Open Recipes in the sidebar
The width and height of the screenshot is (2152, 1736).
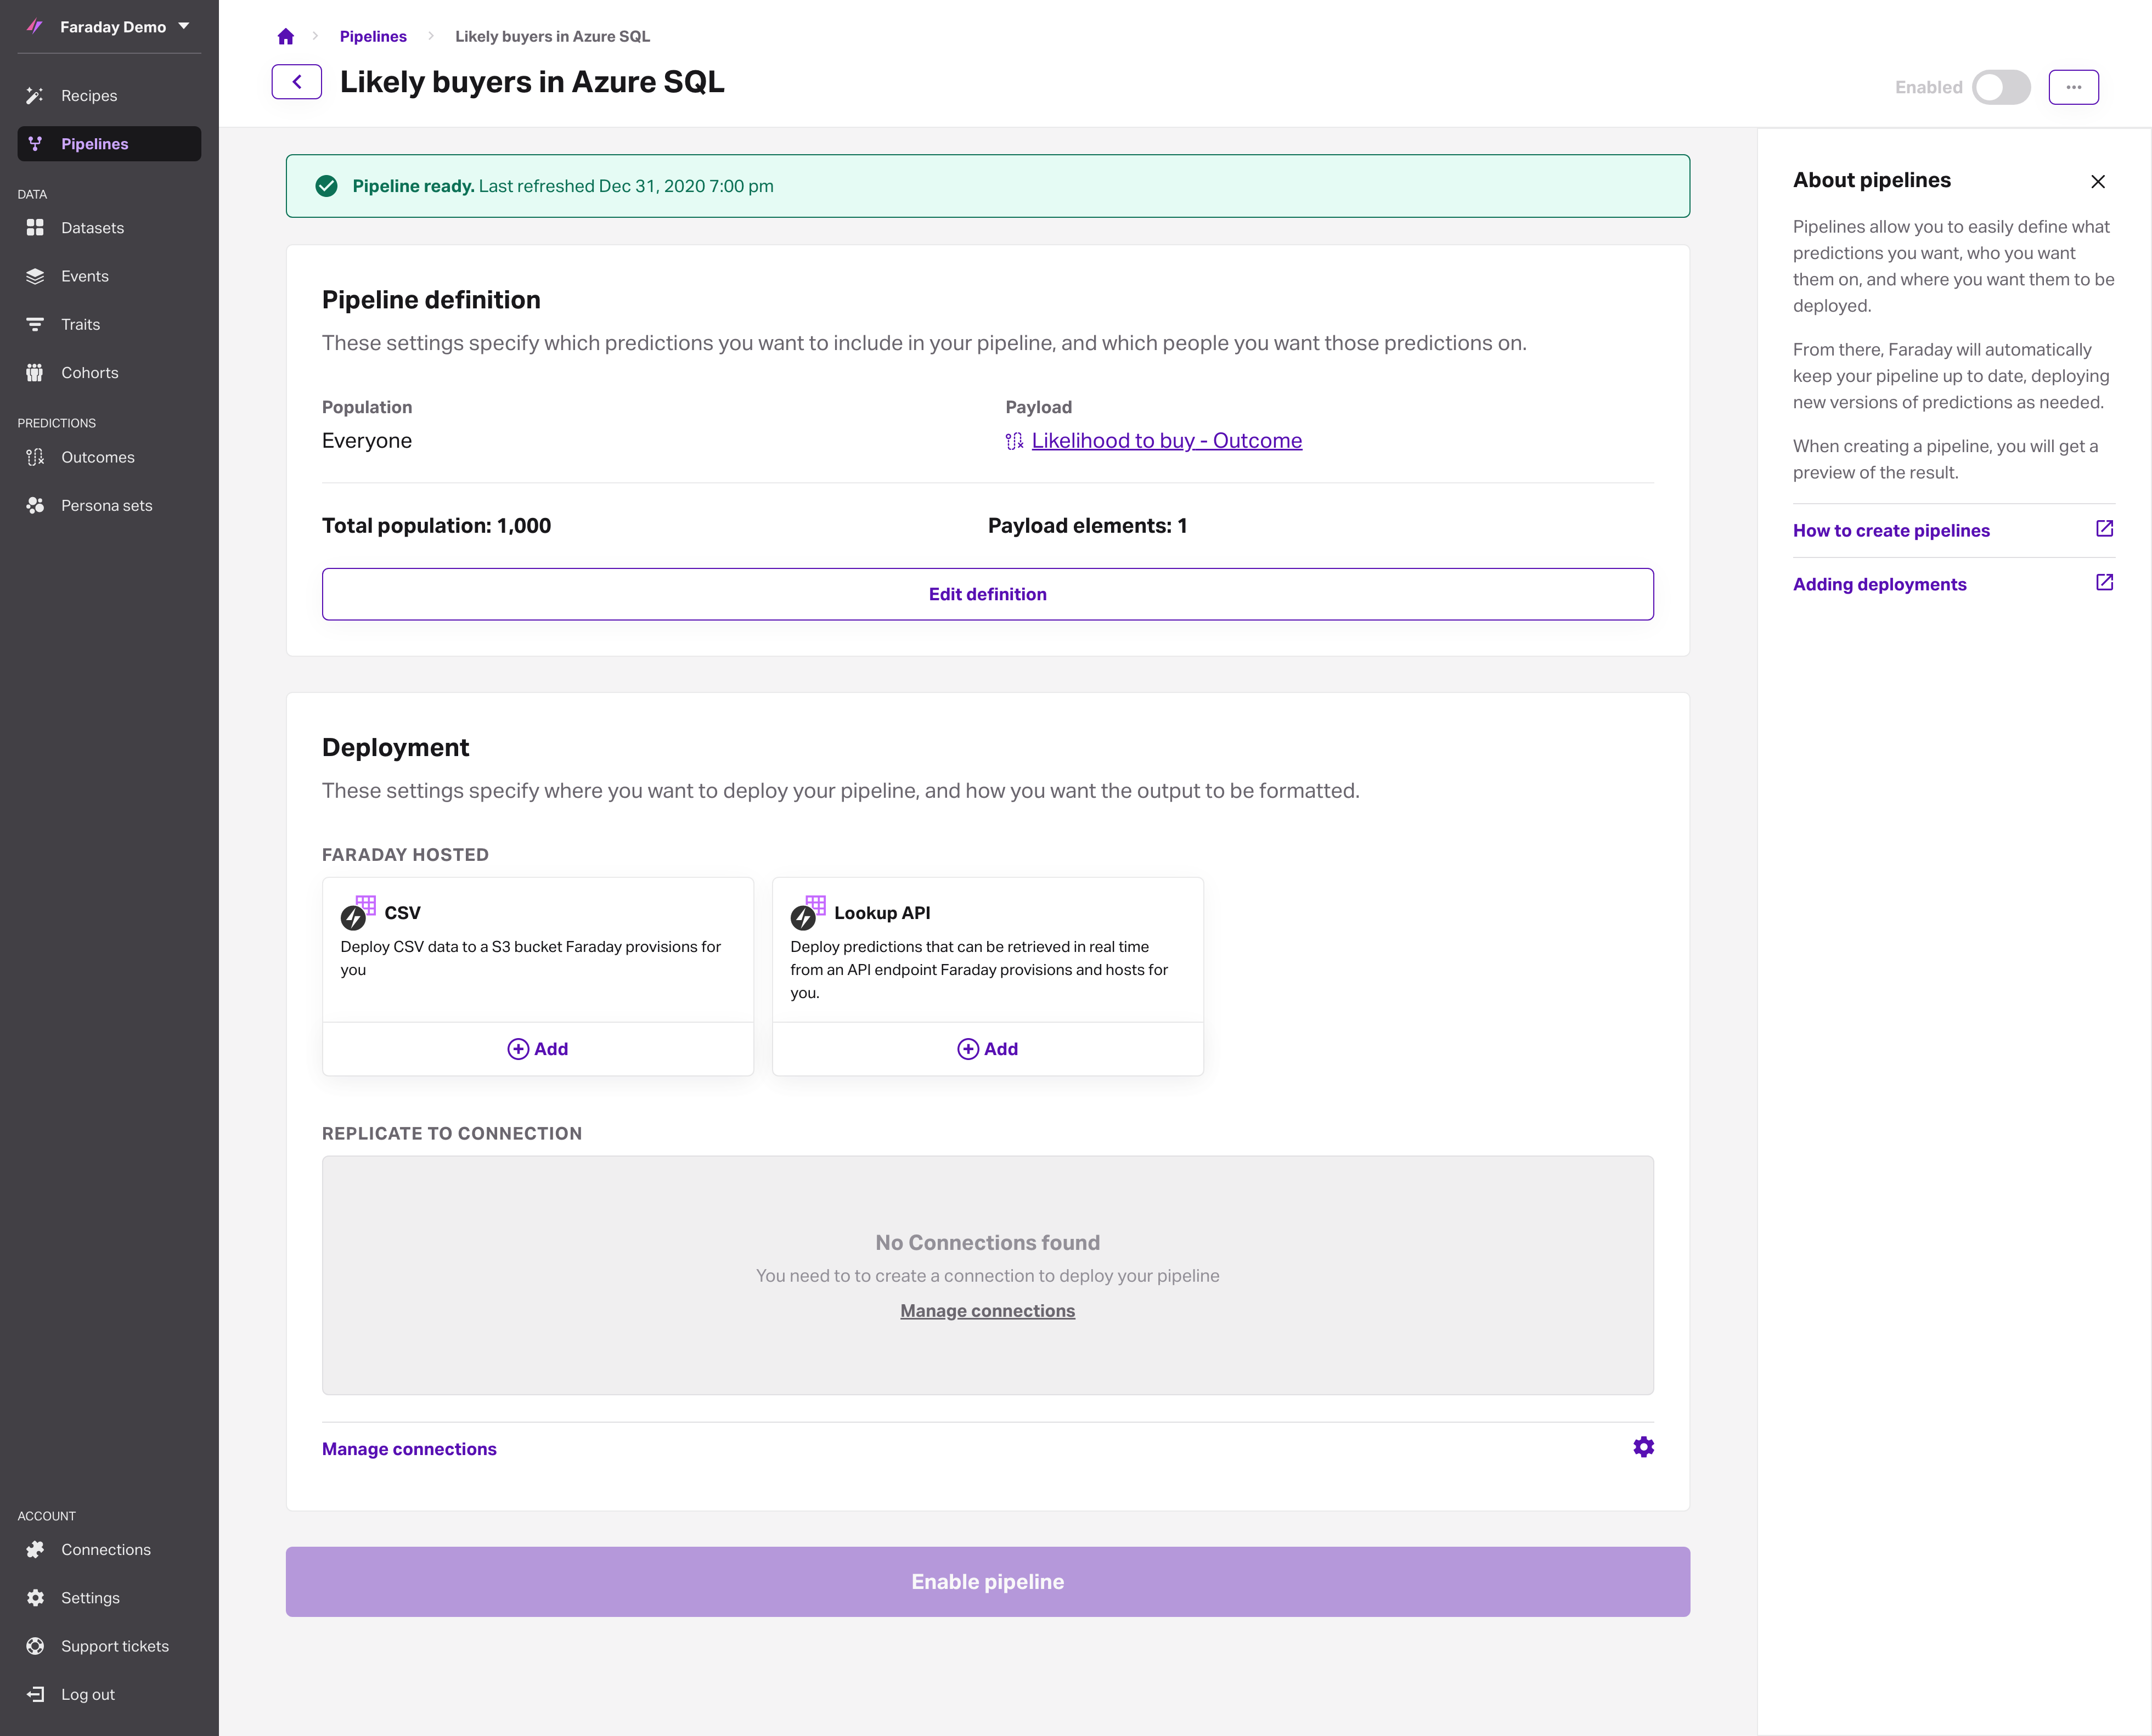click(x=109, y=96)
